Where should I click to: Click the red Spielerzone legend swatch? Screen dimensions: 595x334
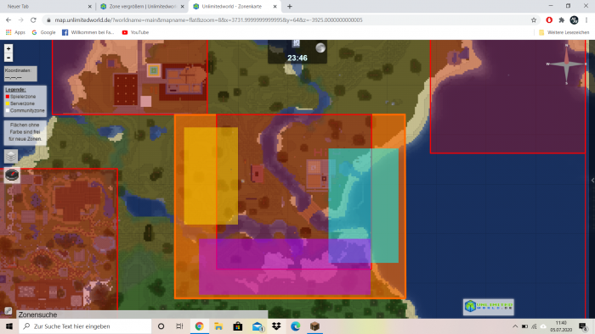pos(7,97)
